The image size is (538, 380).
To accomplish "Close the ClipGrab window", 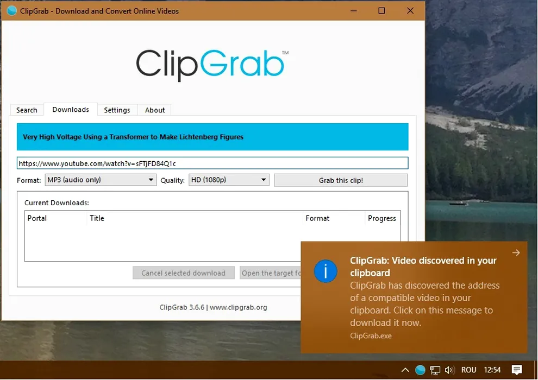I will pos(410,11).
